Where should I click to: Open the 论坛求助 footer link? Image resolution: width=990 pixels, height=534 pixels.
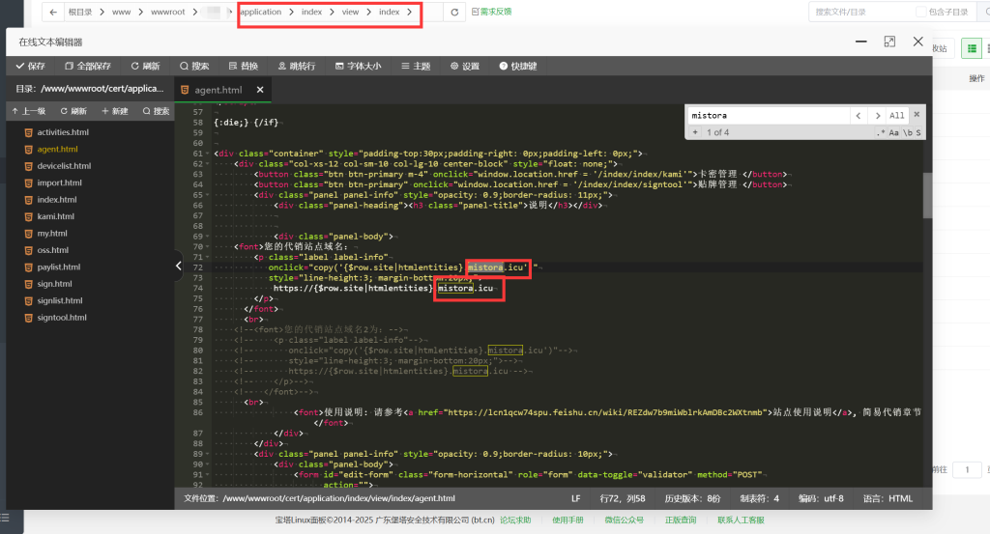pyautogui.click(x=515, y=520)
